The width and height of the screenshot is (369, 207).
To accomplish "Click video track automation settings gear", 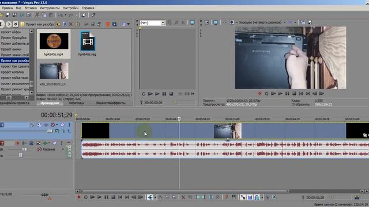I will (52, 125).
